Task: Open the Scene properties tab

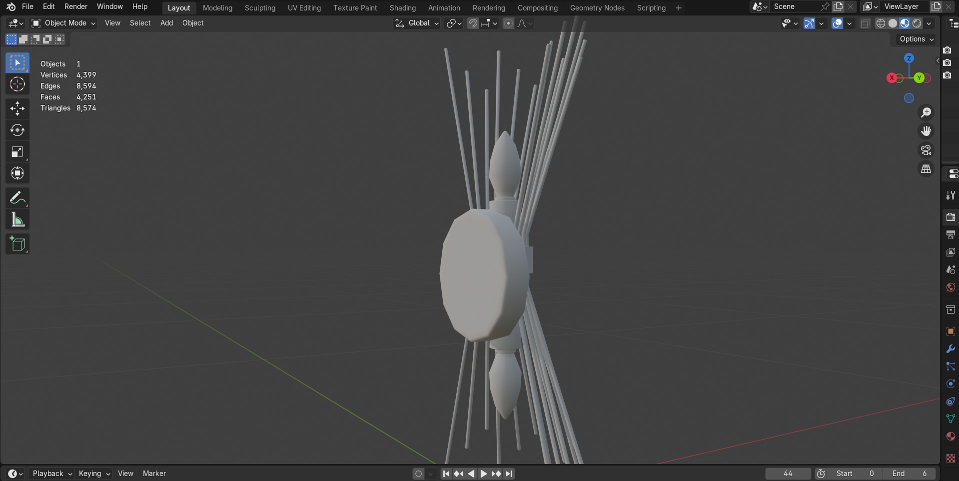Action: pos(951,269)
